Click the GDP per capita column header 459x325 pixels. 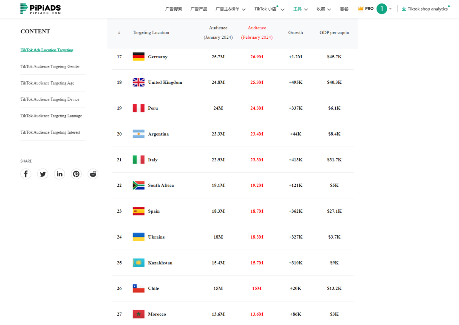tap(334, 32)
